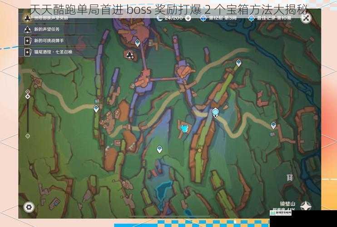
Task: Click the icon beside 纳塔部族声望奖励
Action: 28,18
